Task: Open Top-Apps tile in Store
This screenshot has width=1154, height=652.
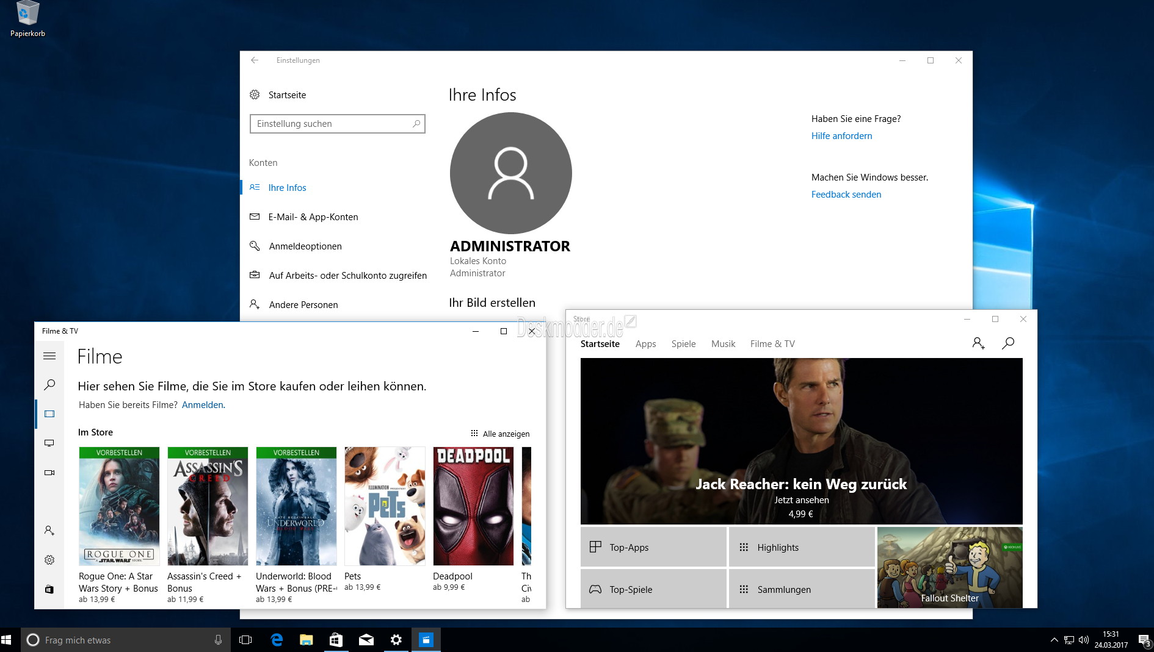Action: pyautogui.click(x=653, y=547)
